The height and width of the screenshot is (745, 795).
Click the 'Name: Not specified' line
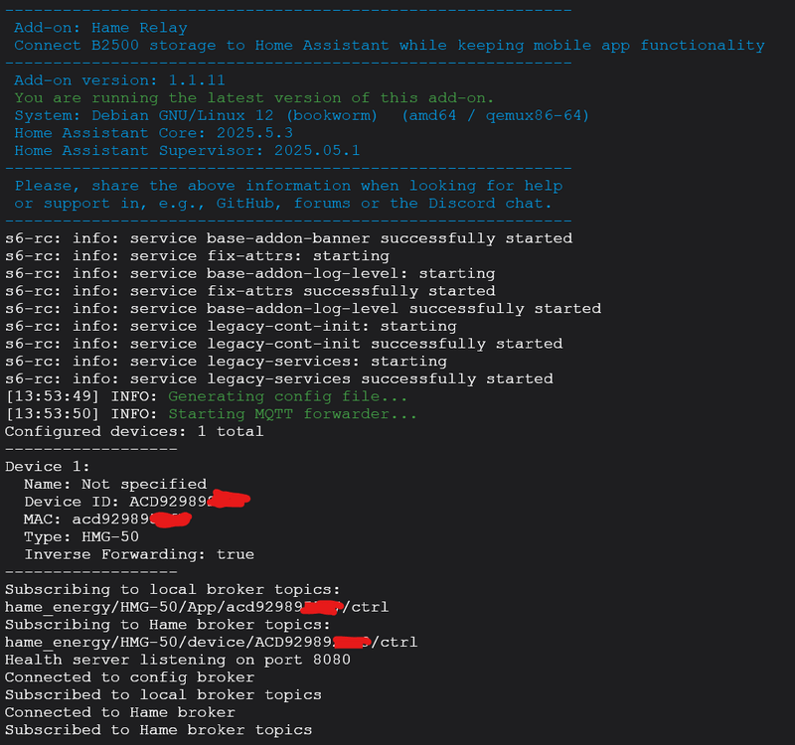click(115, 484)
